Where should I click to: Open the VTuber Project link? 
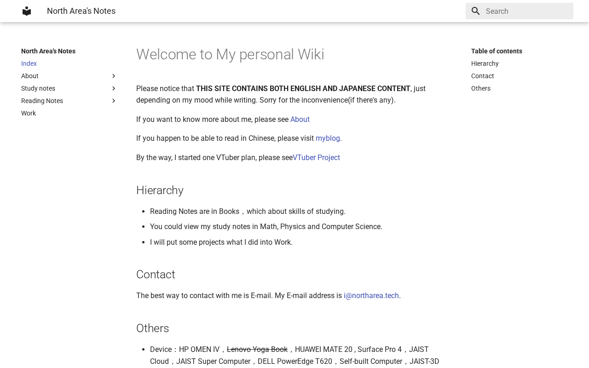pos(317,158)
